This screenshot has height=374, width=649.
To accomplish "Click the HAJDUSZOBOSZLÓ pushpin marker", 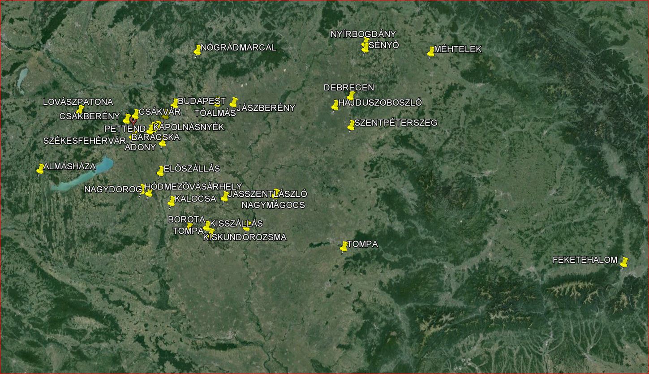I will click(335, 106).
